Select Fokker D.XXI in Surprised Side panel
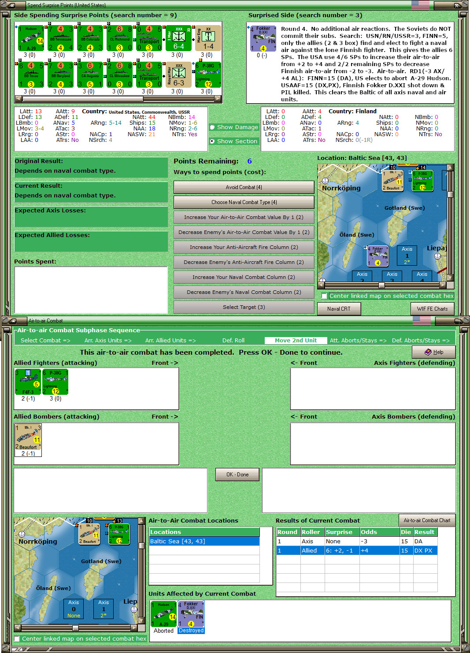 263,38
